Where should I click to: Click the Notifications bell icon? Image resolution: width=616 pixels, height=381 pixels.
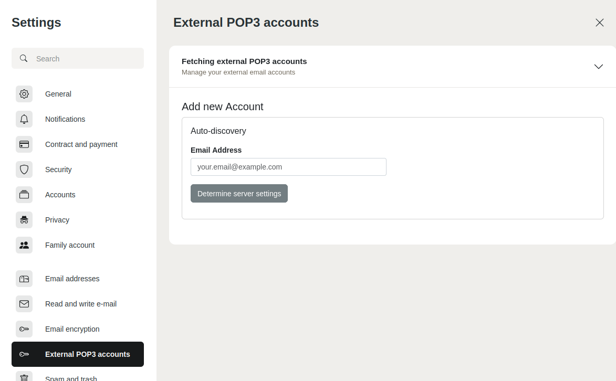coord(24,119)
